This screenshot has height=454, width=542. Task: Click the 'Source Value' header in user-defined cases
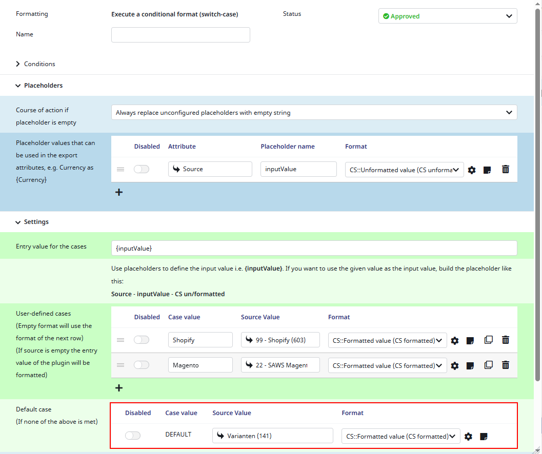[x=260, y=317]
